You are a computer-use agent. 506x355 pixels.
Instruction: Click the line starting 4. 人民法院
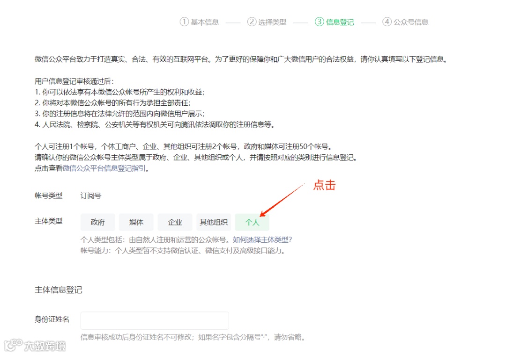pos(155,124)
